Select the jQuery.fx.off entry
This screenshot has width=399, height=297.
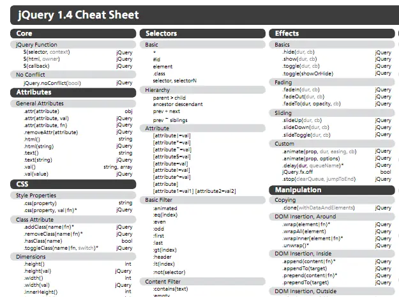(297, 172)
